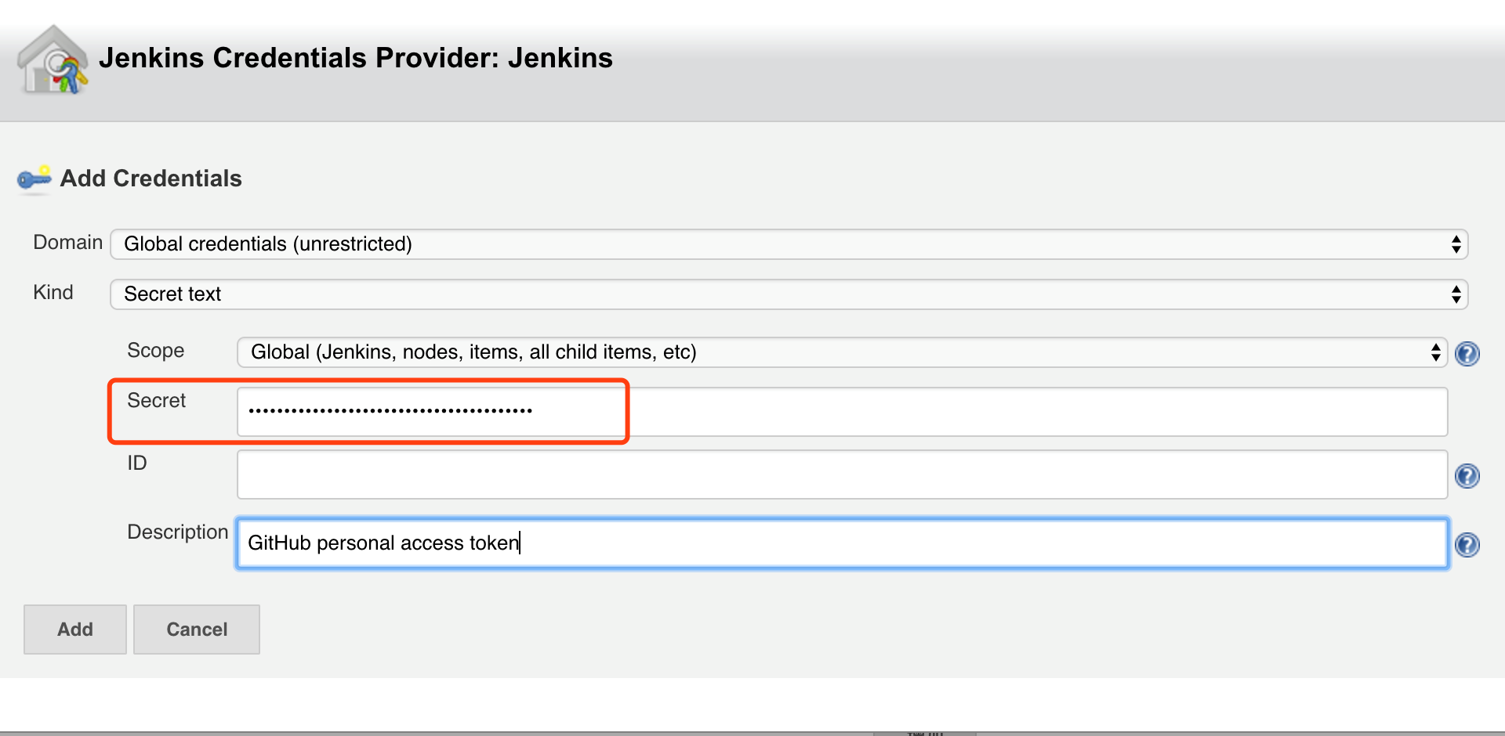Click the Cancel button
Viewport: 1505px width, 736px height.
[x=197, y=630]
